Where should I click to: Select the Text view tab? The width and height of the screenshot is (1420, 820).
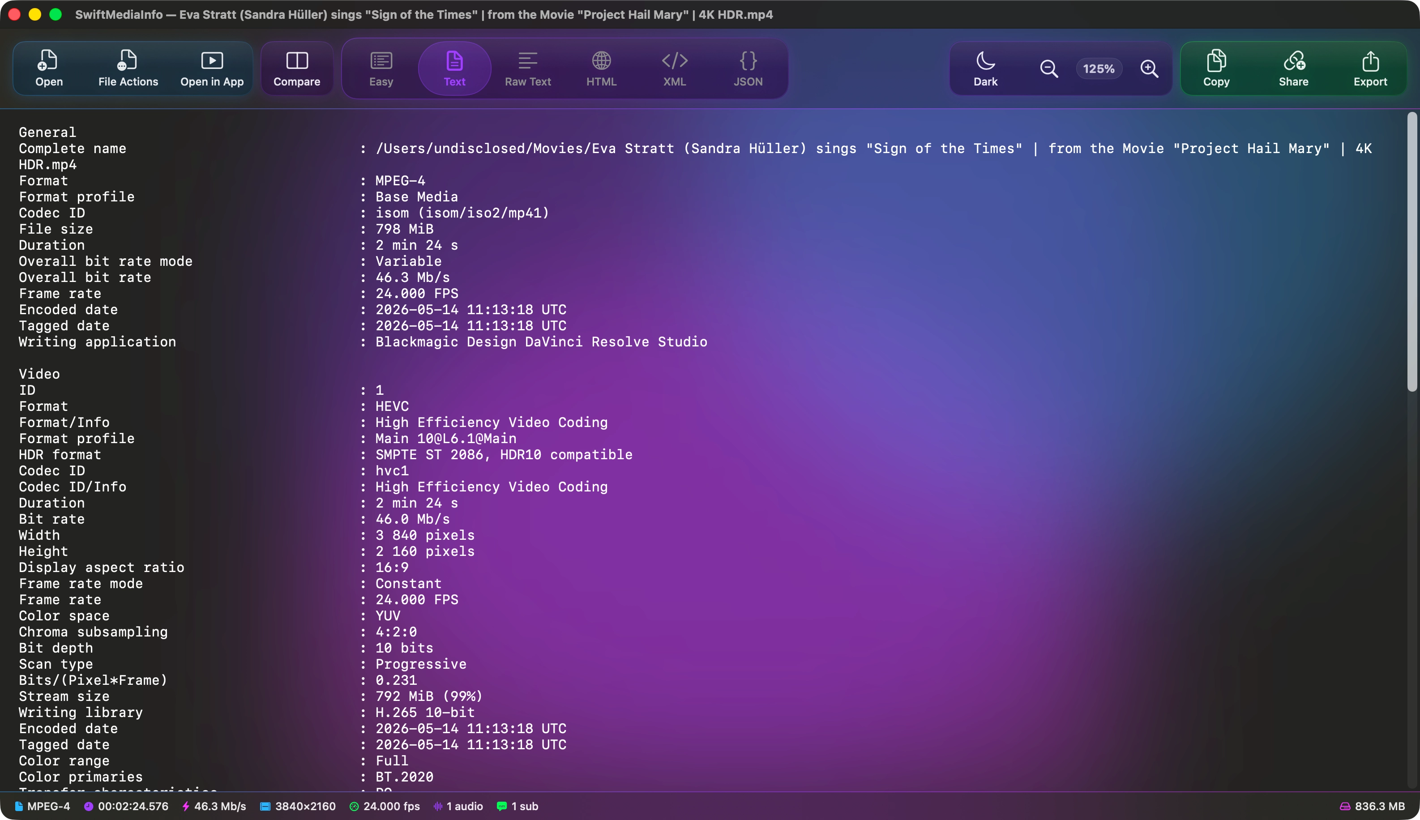coord(454,68)
